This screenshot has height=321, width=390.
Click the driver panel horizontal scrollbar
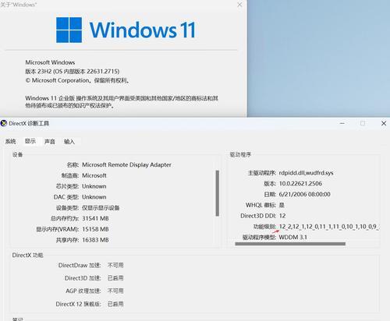click(290, 244)
